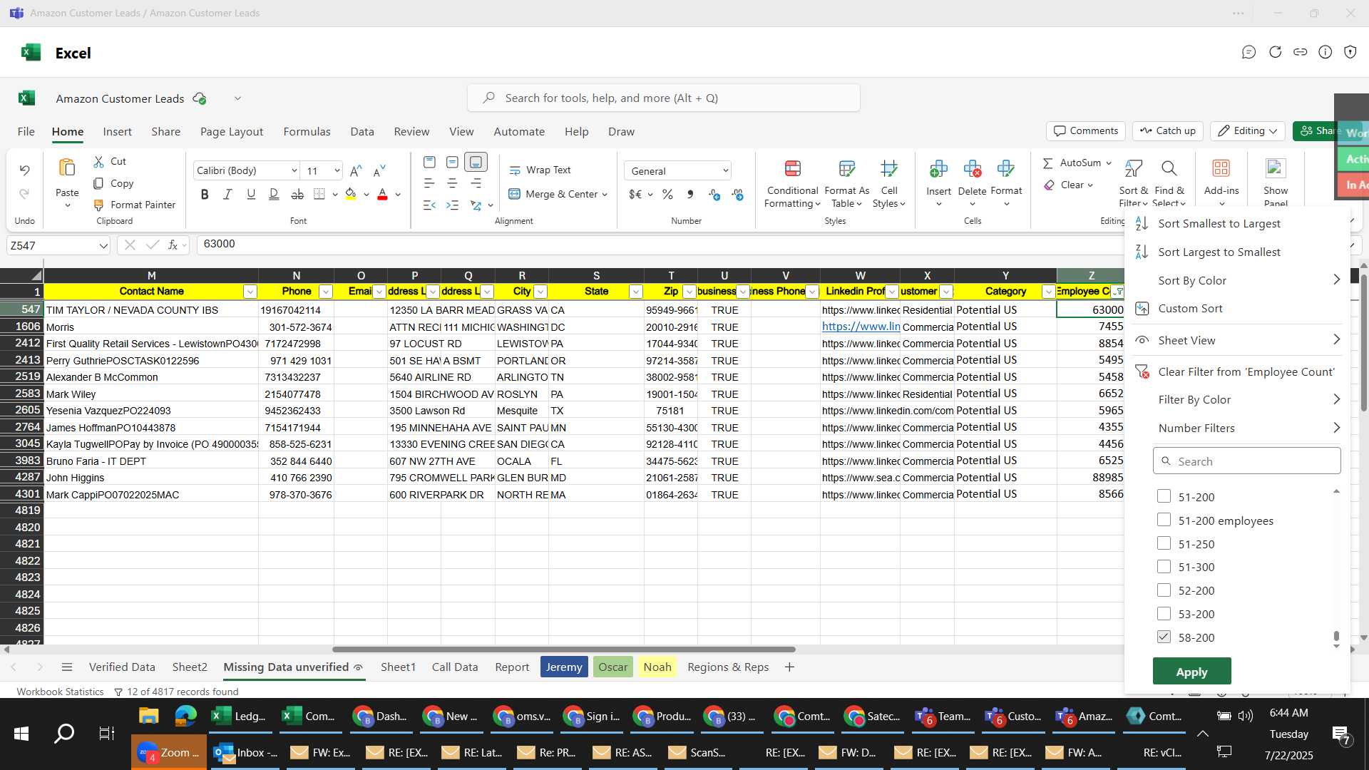Select Sort Smallest to Largest
1369x770 pixels.
1219,223
